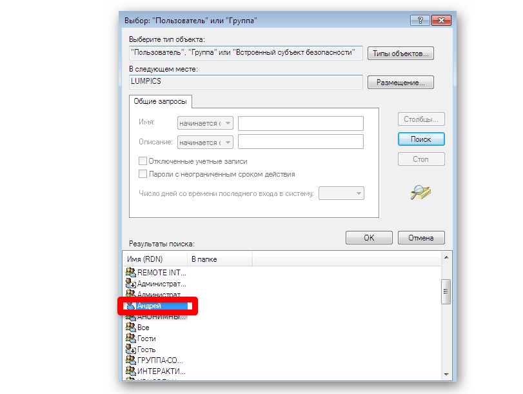Viewport: 523px width, 394px height.
Task: Click the group icon beside Все
Action: coord(130,327)
